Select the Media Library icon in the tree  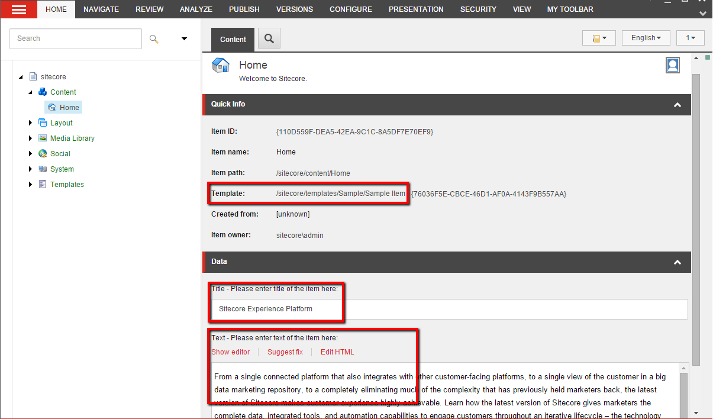point(43,138)
